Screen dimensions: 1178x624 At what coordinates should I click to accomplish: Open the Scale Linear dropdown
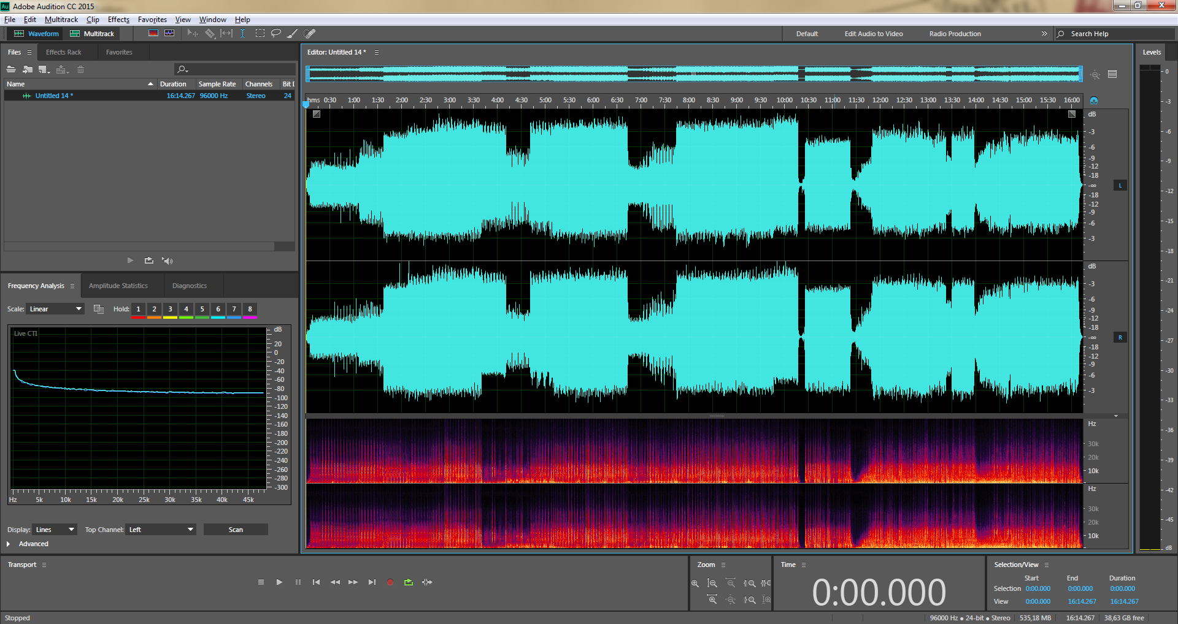55,309
